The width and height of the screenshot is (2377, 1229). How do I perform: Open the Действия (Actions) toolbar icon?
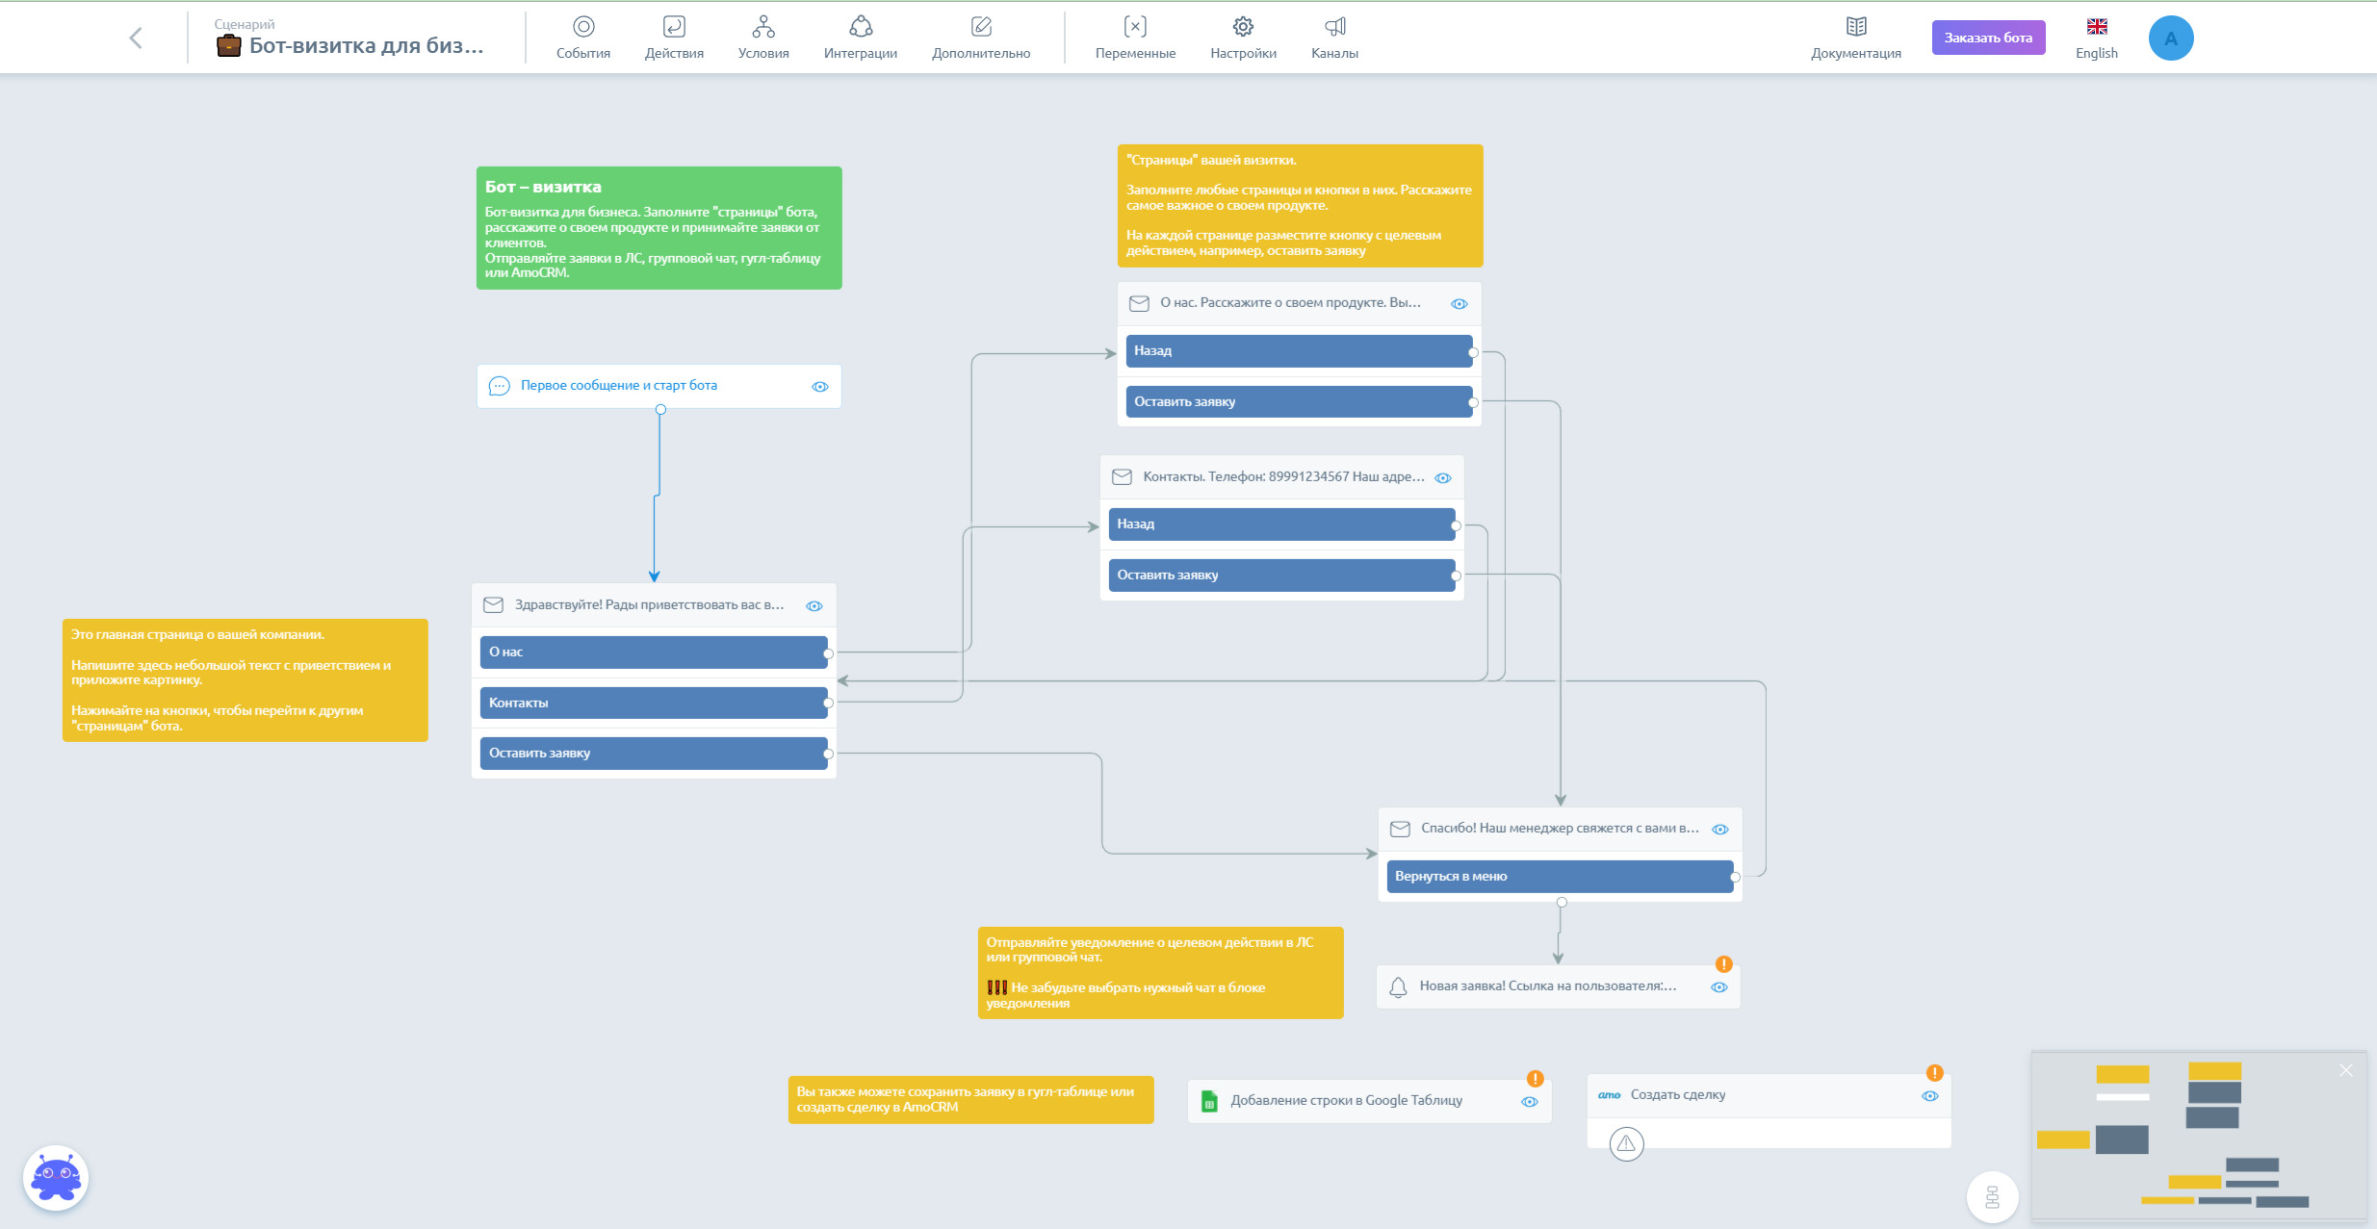coord(673,37)
